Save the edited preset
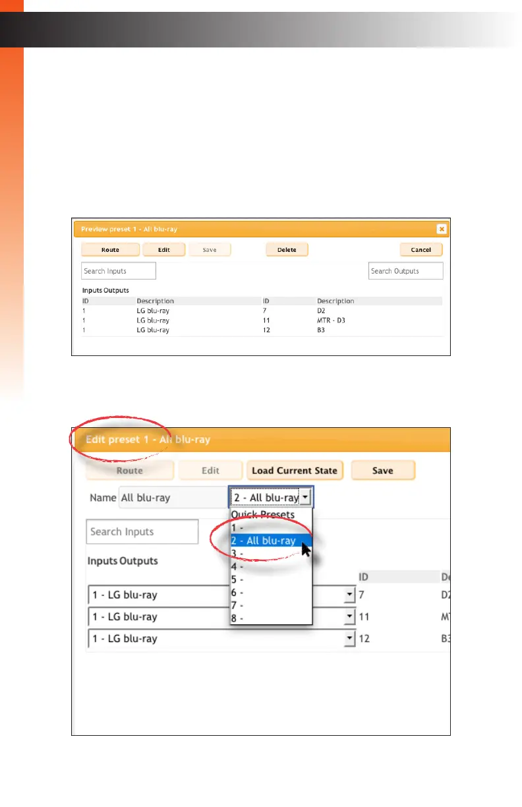The height and width of the screenshot is (807, 522). click(383, 471)
